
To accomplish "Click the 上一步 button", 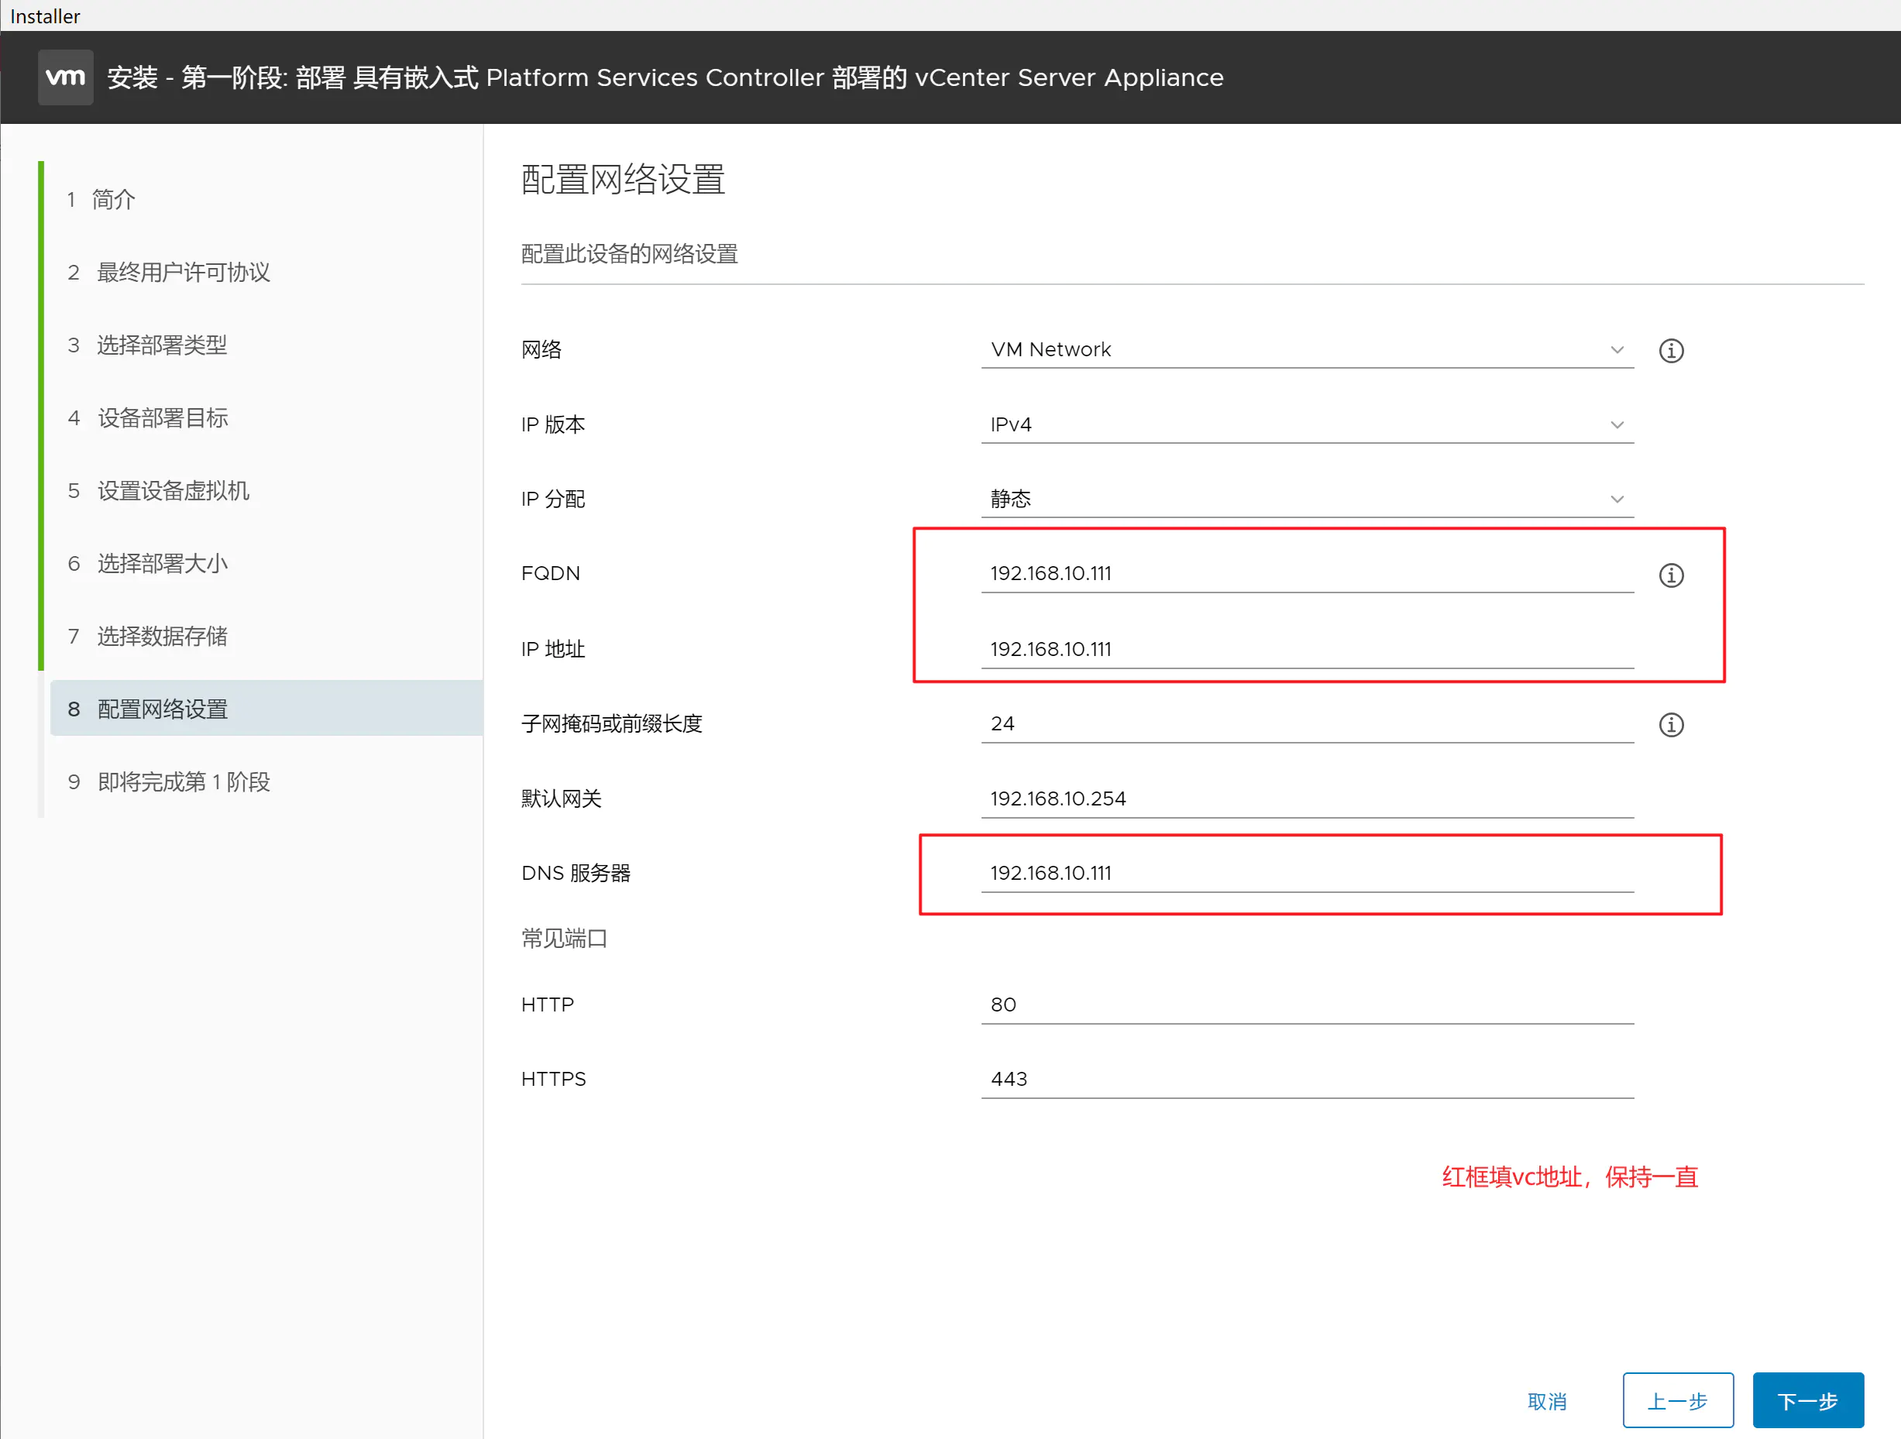I will (1678, 1400).
